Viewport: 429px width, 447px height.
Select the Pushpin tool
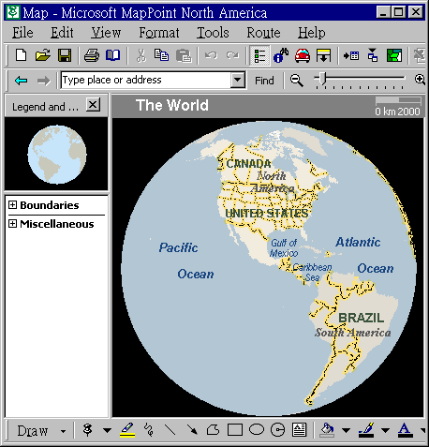point(88,430)
